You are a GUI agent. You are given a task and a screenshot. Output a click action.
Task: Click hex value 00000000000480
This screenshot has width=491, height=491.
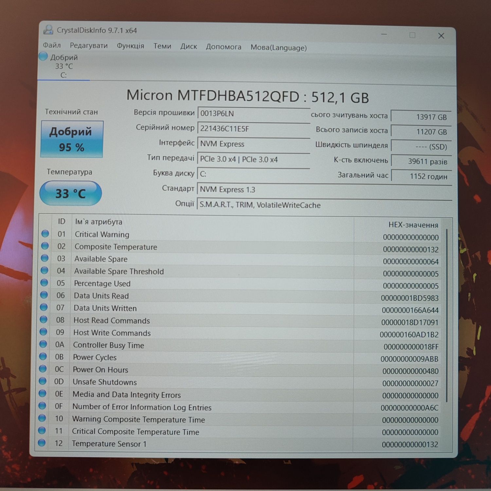[410, 371]
